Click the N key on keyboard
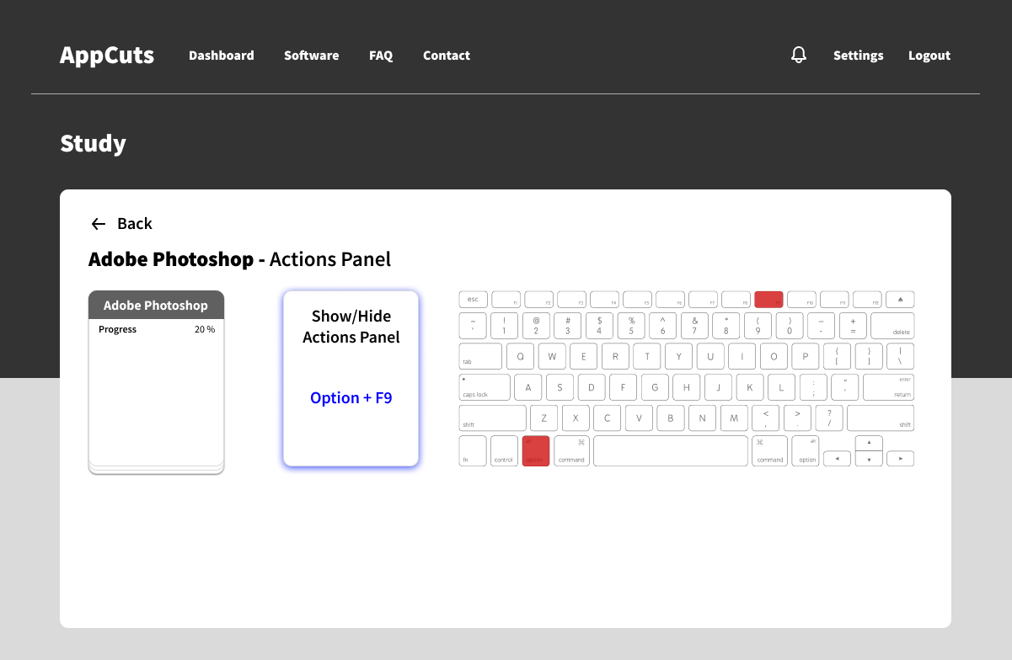 point(702,418)
